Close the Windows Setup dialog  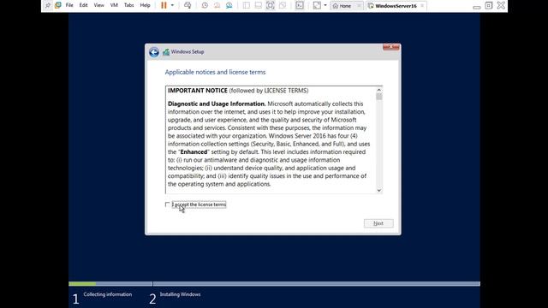pyautogui.click(x=390, y=47)
